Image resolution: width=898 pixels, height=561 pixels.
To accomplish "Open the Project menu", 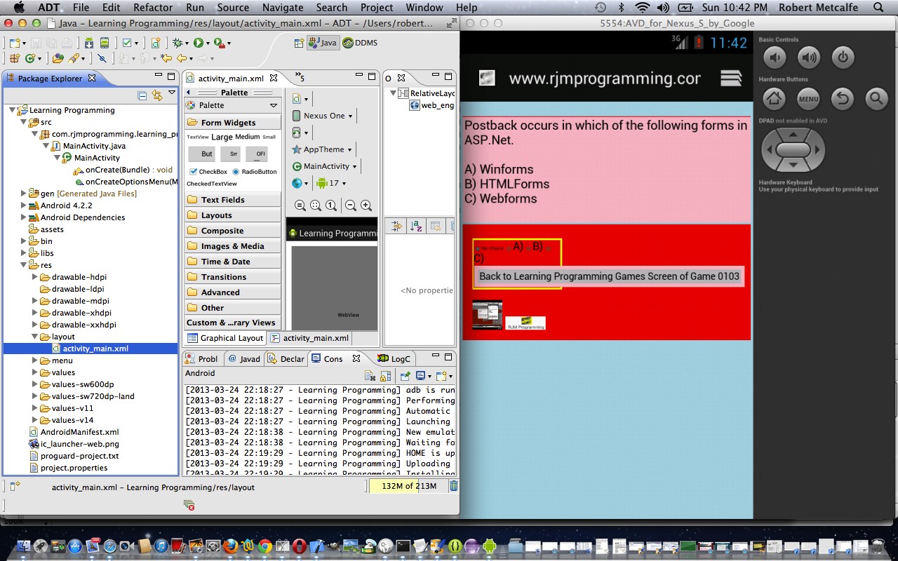I will pyautogui.click(x=377, y=8).
